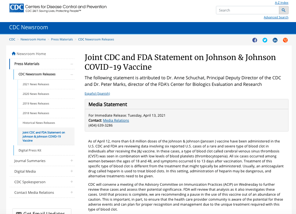
Task: Share page on Twitter
Action: 265,40
